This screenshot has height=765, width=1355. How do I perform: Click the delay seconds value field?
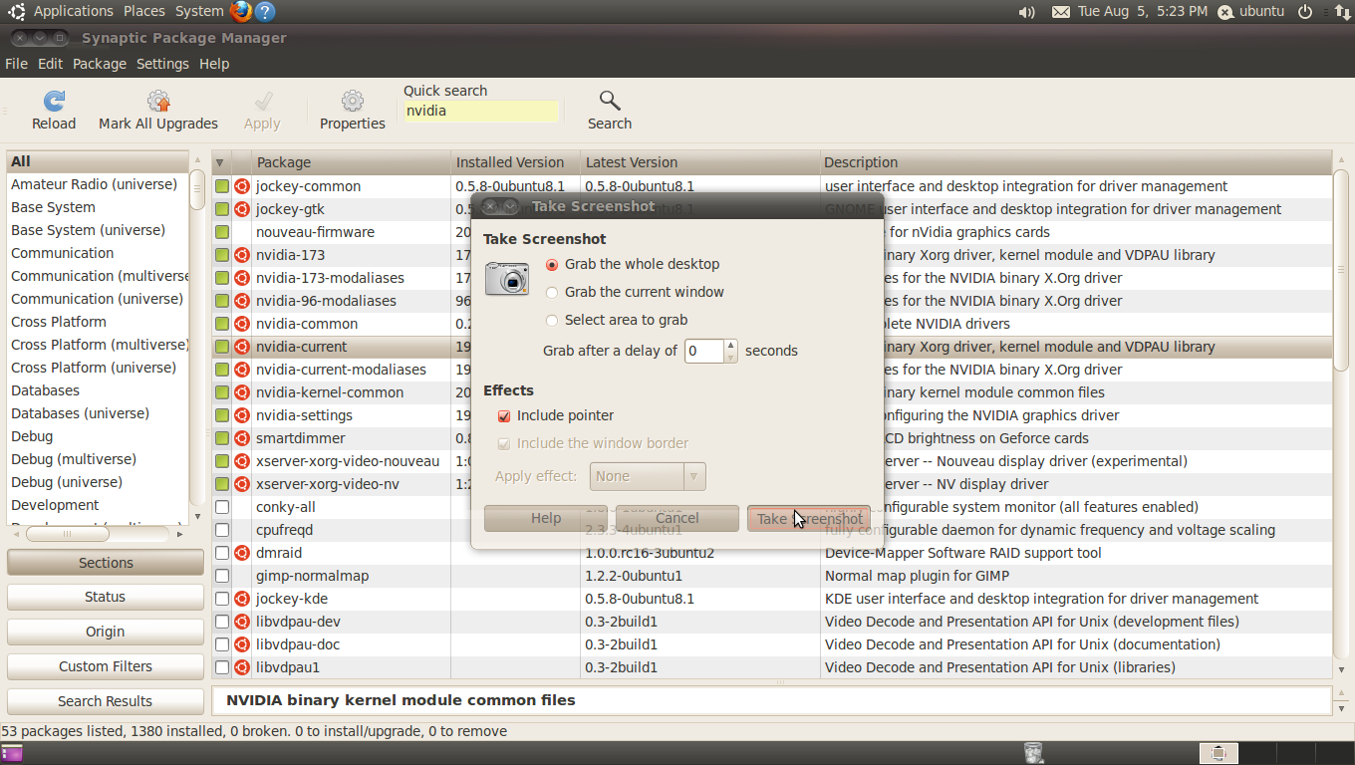point(704,351)
